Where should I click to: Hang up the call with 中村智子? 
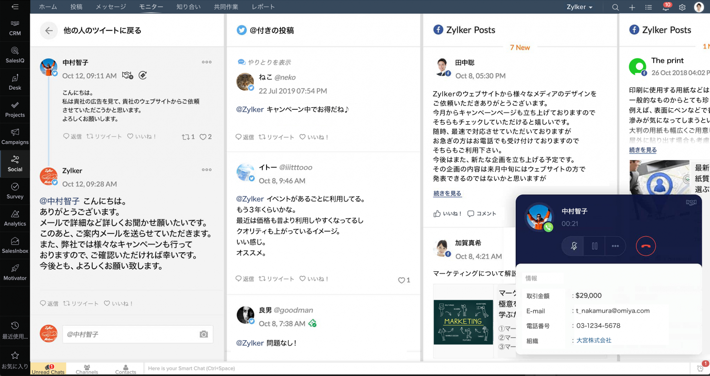pyautogui.click(x=646, y=246)
